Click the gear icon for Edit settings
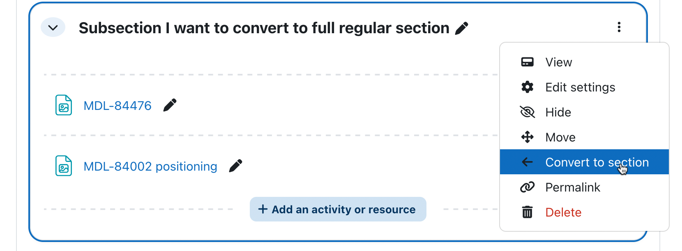The height and width of the screenshot is (251, 682). (x=527, y=87)
